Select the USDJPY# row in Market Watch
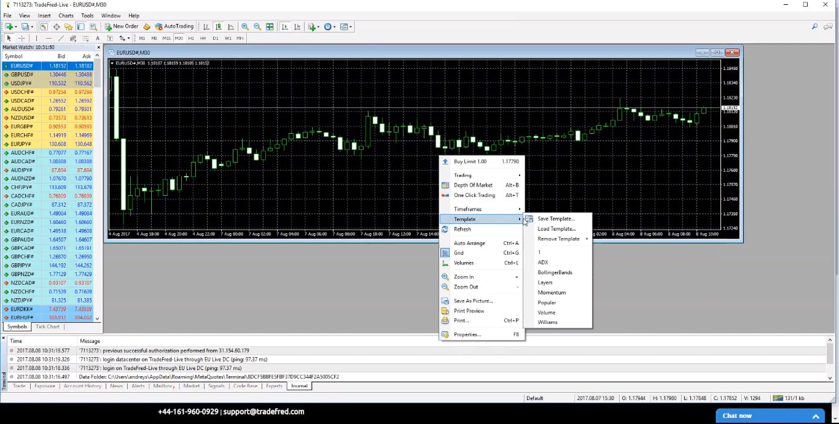This screenshot has width=839, height=424. click(48, 83)
